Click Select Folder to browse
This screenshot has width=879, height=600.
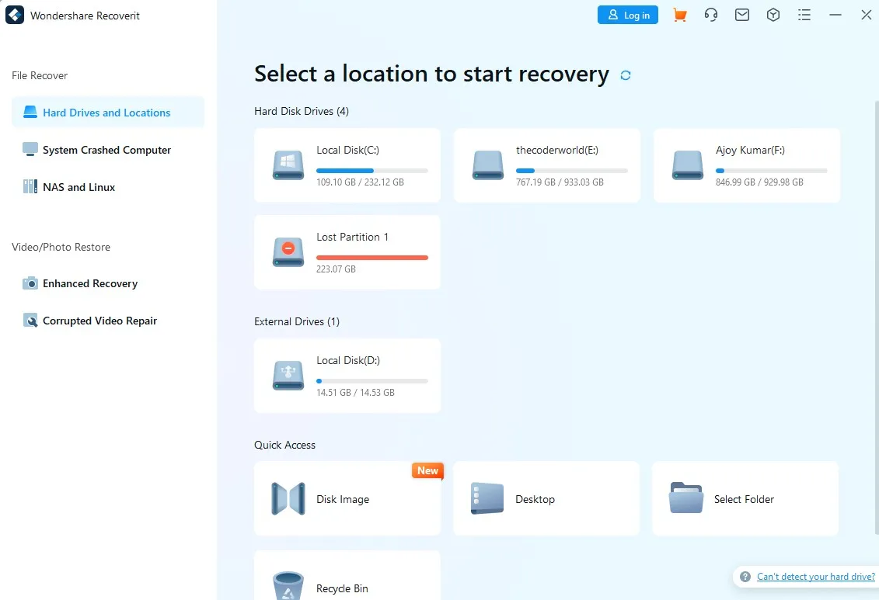coord(744,498)
